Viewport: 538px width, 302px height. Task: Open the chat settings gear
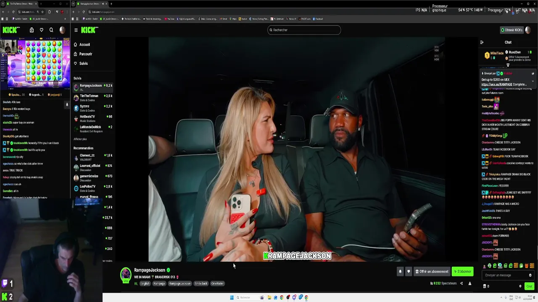[520, 286]
